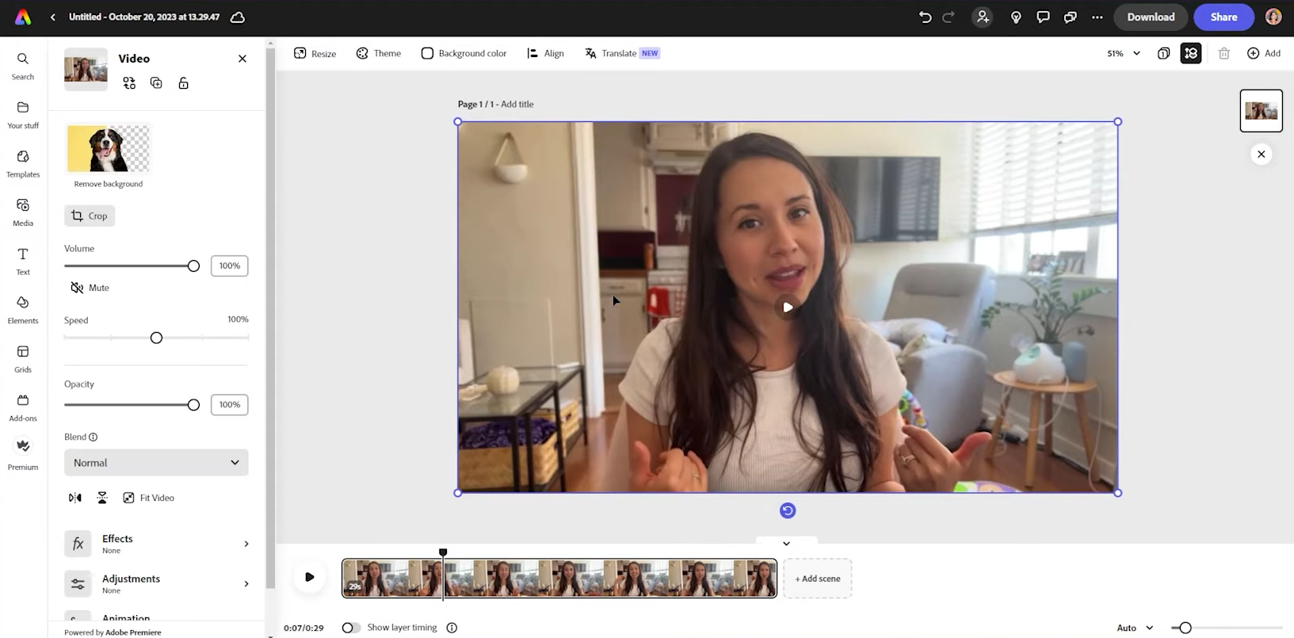This screenshot has height=638, width=1294.
Task: Click the Download button
Action: tap(1151, 17)
